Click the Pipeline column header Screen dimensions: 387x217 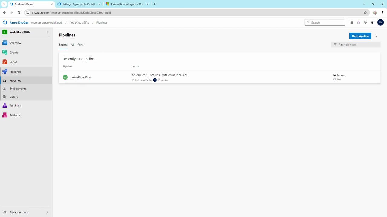pyautogui.click(x=67, y=66)
